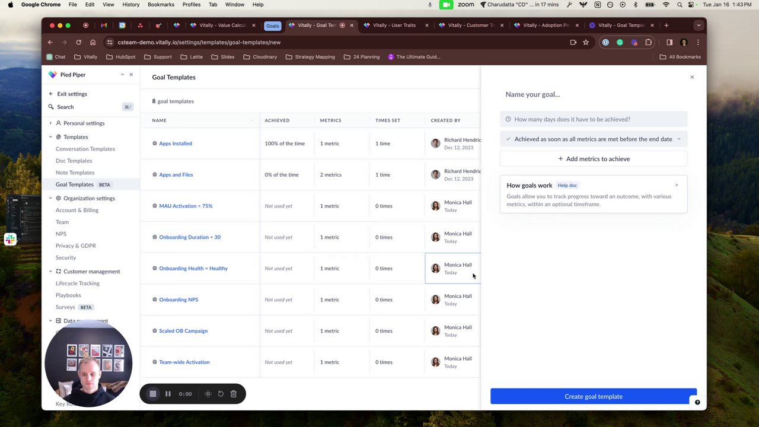
Task: Close the new goal template panel
Action: (x=692, y=77)
